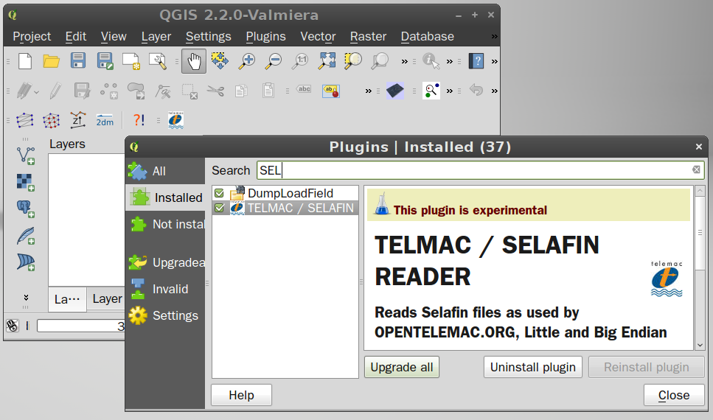Expand overflow chevron right of Identify icon
The width and height of the screenshot is (713, 420).
pyautogui.click(x=449, y=61)
